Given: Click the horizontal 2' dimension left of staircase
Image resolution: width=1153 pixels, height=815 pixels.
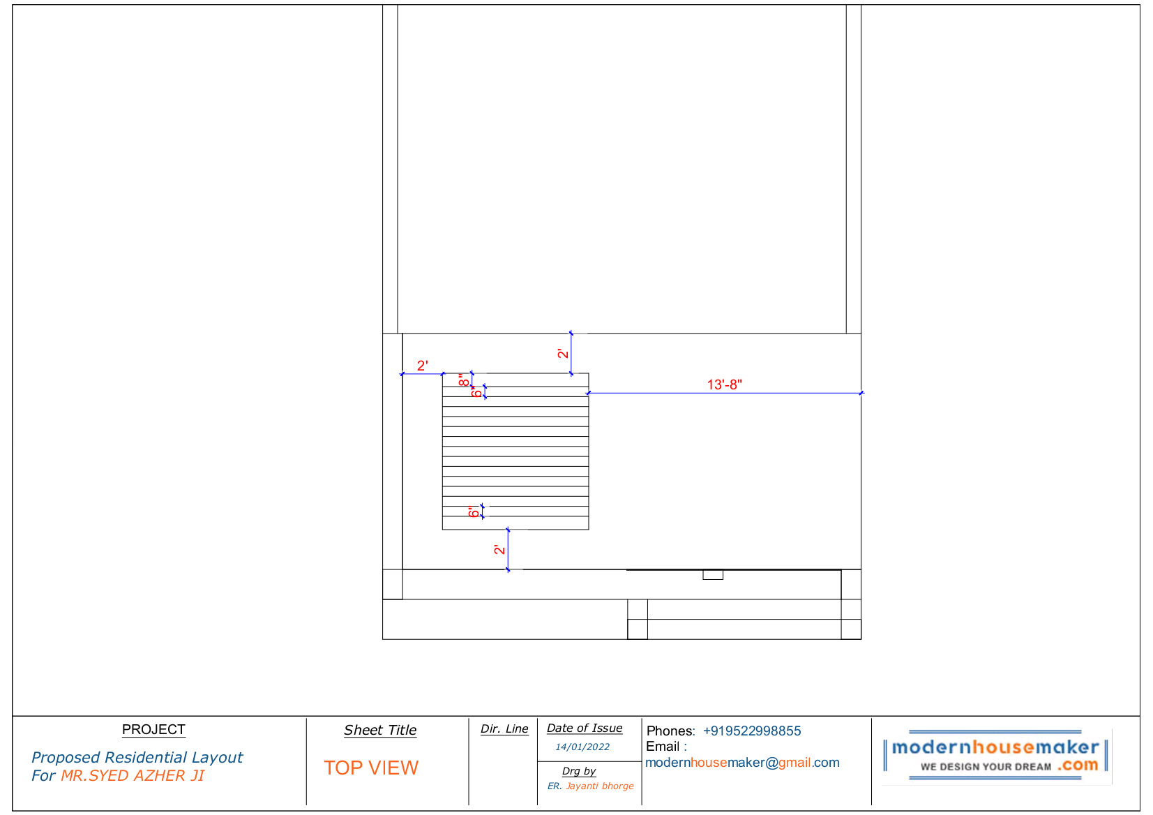Looking at the screenshot, I should coord(423,366).
